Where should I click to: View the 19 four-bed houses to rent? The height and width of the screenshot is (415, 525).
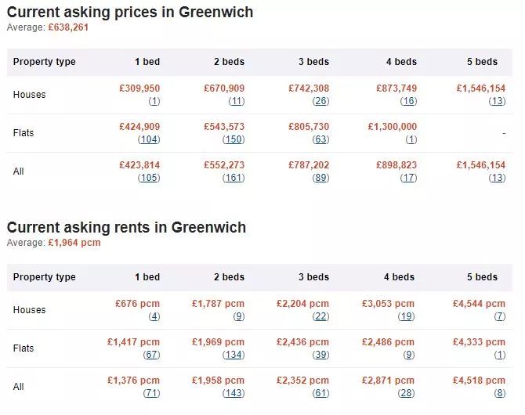pyautogui.click(x=406, y=316)
